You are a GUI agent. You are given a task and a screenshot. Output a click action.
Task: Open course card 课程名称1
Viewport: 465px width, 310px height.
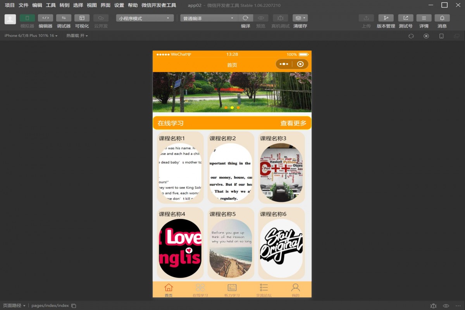tap(180, 167)
